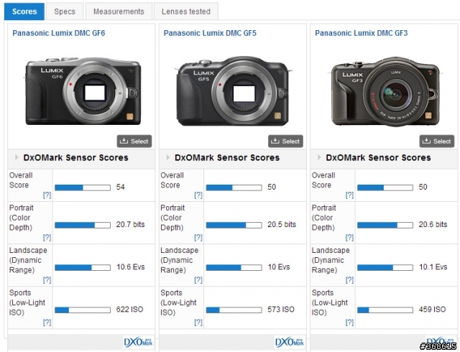
Task: Collapse GF3 DxOMark Sensor Scores triangle
Action: point(319,157)
